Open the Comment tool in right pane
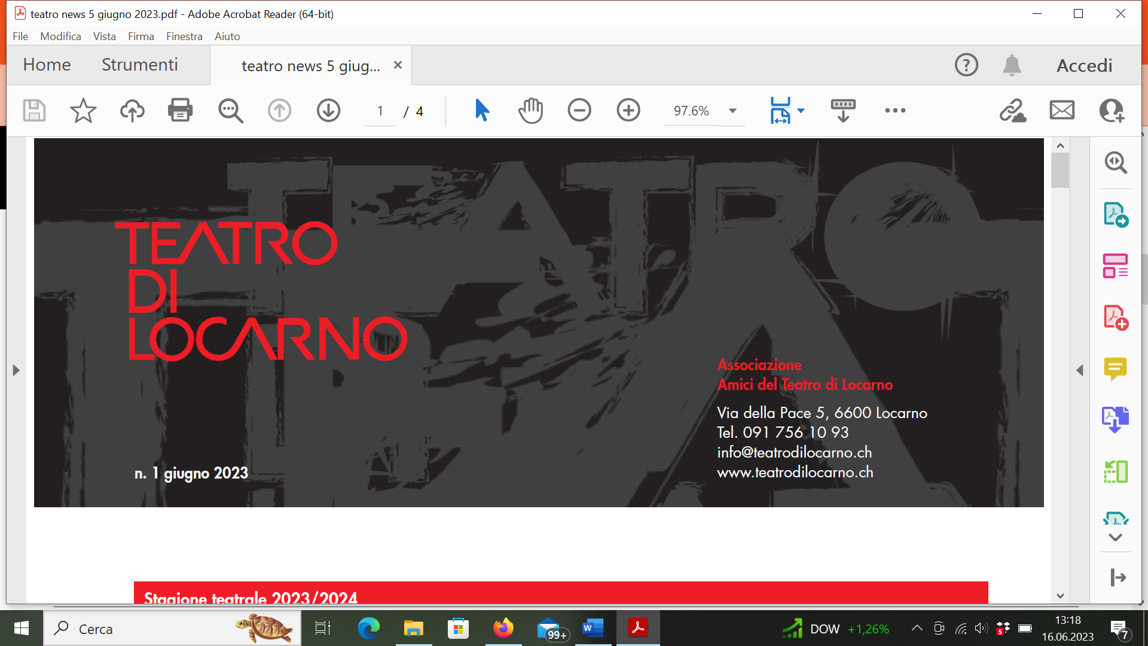Viewport: 1148px width, 646px height. point(1116,368)
